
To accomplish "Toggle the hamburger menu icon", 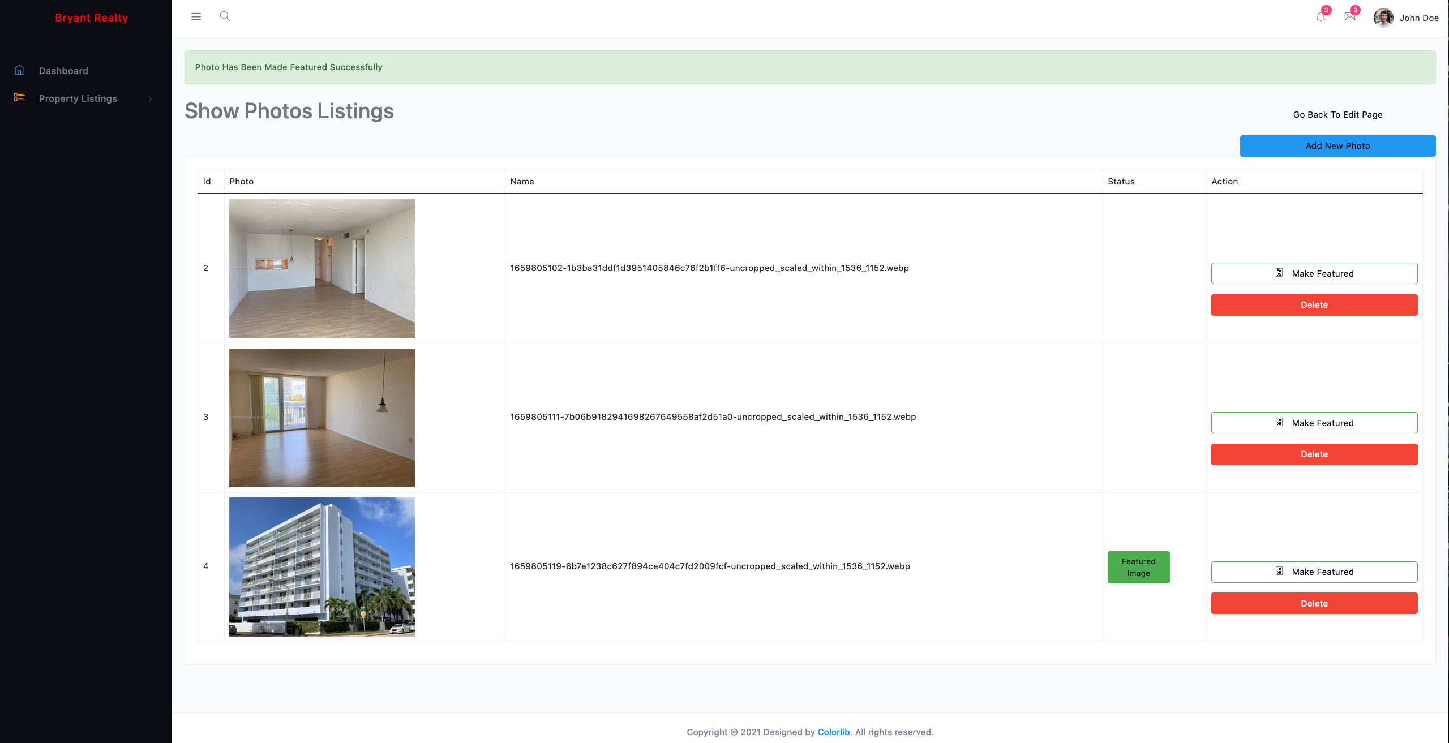I will tap(196, 17).
